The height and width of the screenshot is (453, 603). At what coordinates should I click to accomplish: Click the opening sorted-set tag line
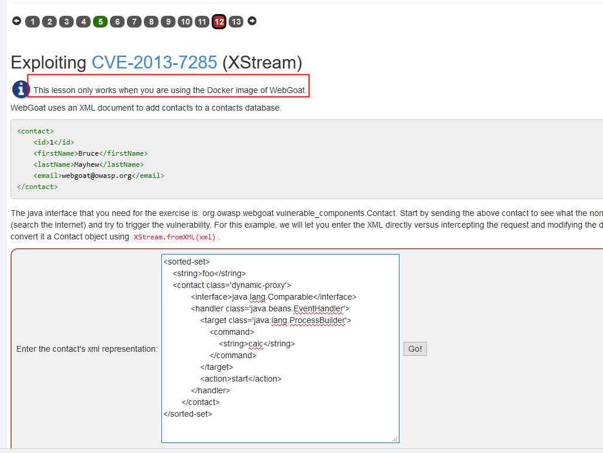[x=187, y=262]
